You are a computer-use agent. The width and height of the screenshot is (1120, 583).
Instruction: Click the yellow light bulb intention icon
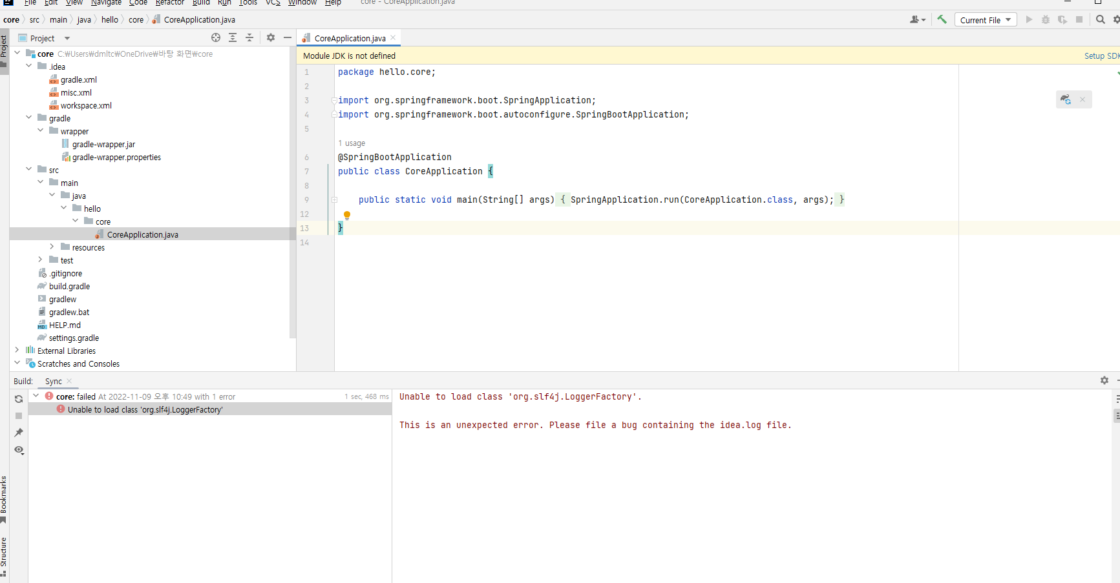tap(347, 216)
